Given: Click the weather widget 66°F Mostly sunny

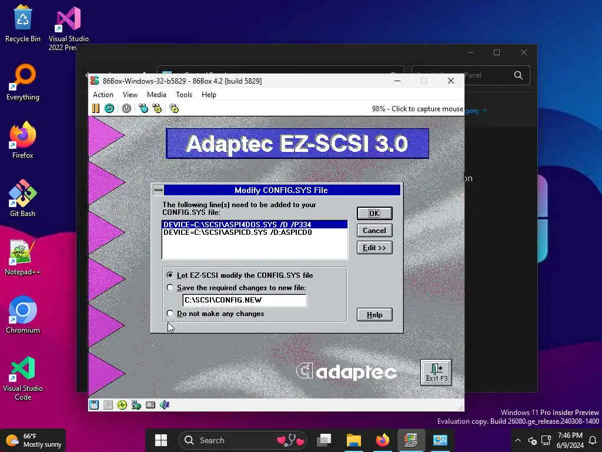Looking at the screenshot, I should [34, 440].
